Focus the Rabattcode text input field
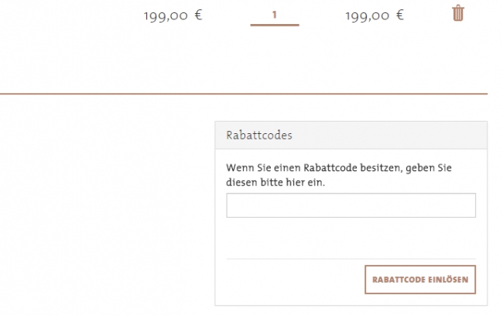 [351, 205]
